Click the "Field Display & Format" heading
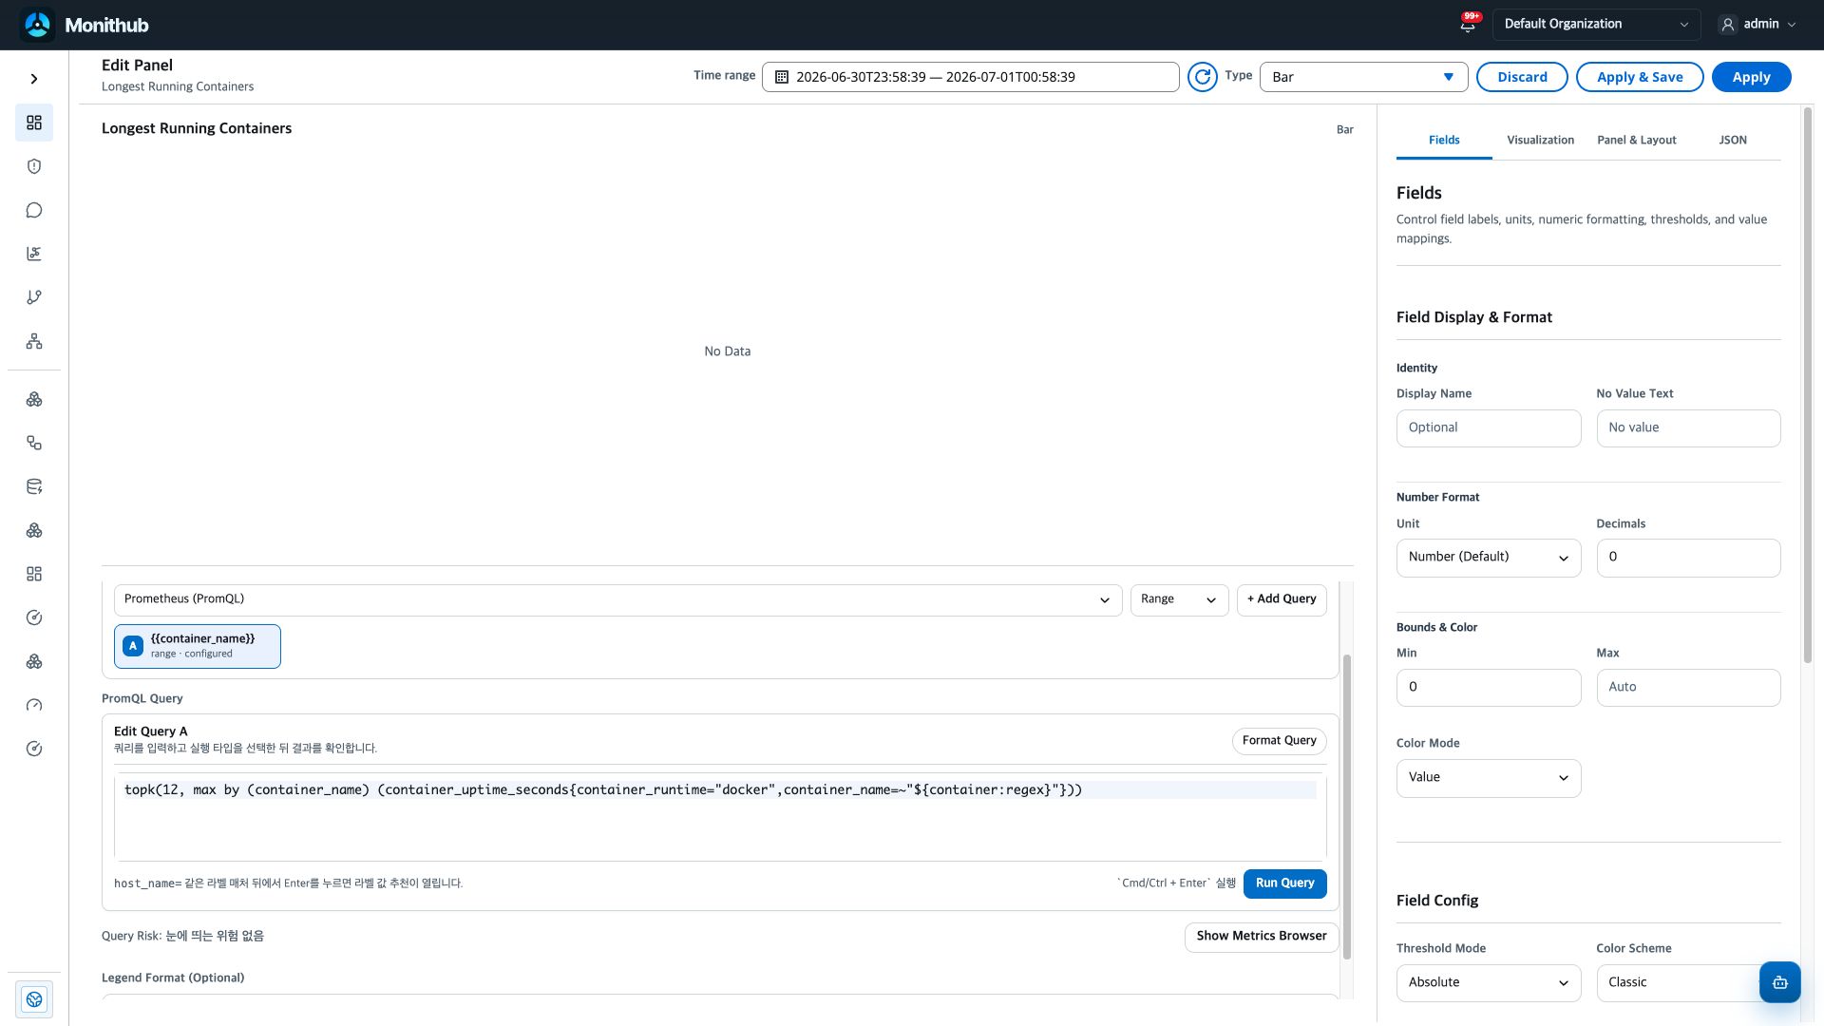 tap(1474, 317)
